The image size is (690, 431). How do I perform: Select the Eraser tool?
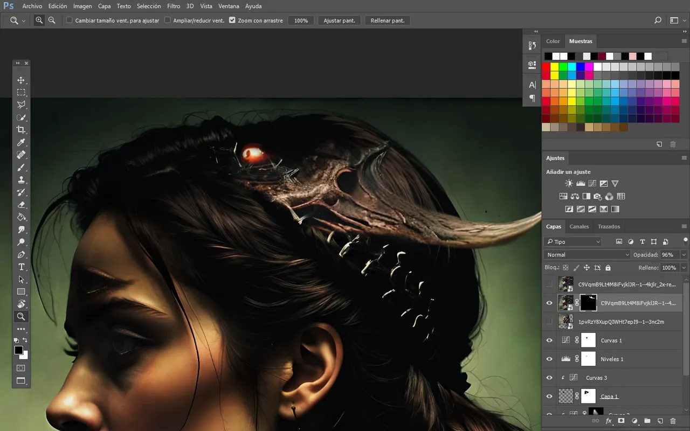click(21, 205)
